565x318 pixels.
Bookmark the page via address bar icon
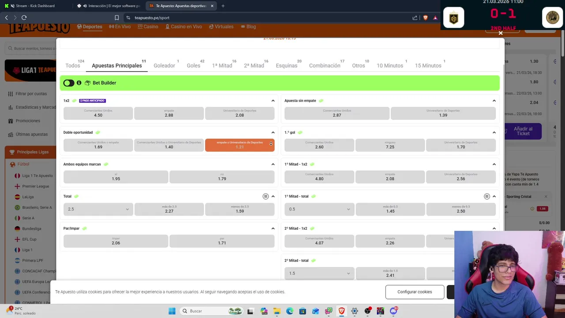(117, 18)
